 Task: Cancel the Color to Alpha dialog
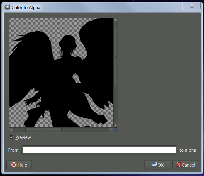tap(185, 165)
